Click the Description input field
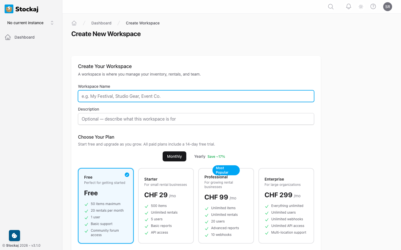Viewport: 401px width, 250px height. click(x=196, y=119)
